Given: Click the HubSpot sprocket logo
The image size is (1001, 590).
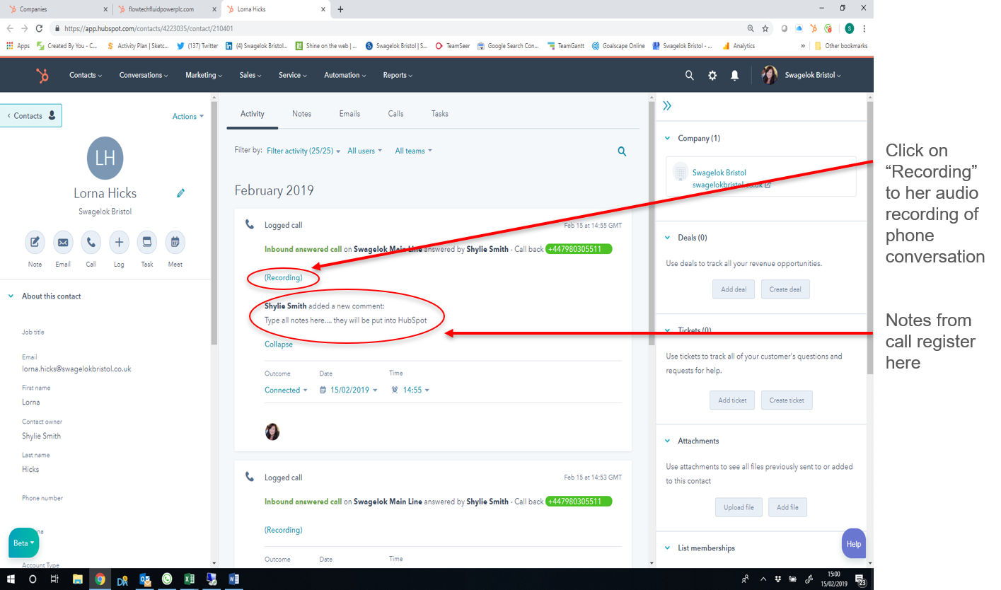Looking at the screenshot, I should tap(42, 75).
